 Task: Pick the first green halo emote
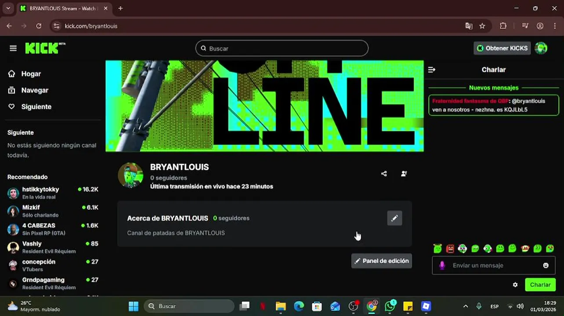437,249
